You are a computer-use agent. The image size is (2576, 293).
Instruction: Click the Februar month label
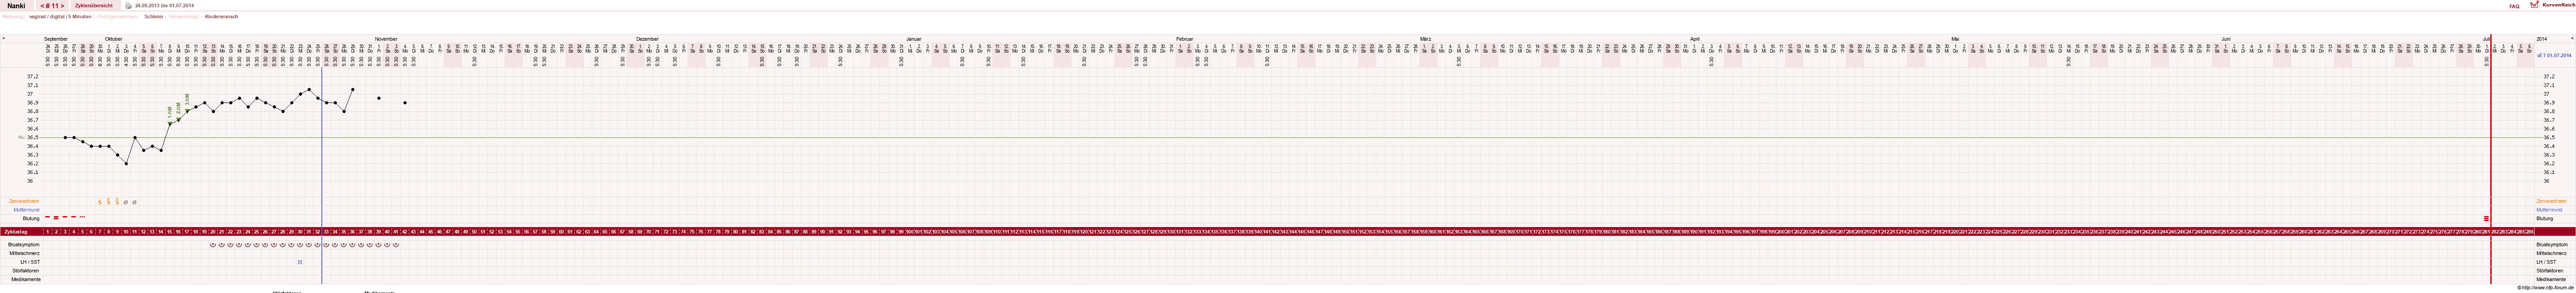click(x=1184, y=39)
